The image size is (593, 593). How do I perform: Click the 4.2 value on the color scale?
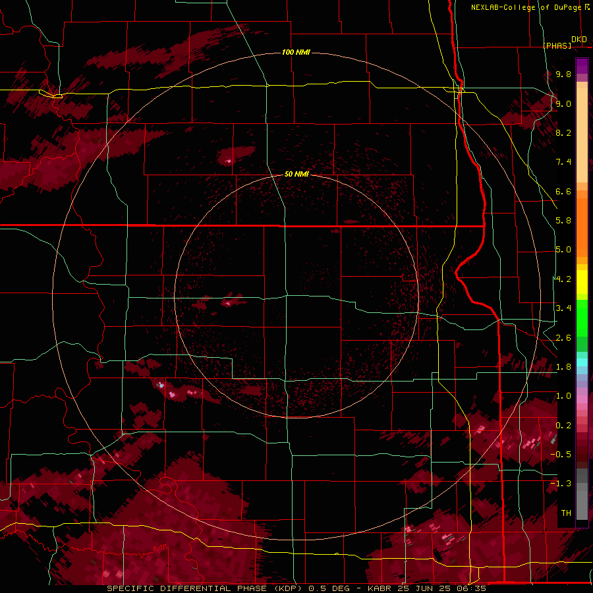point(563,279)
